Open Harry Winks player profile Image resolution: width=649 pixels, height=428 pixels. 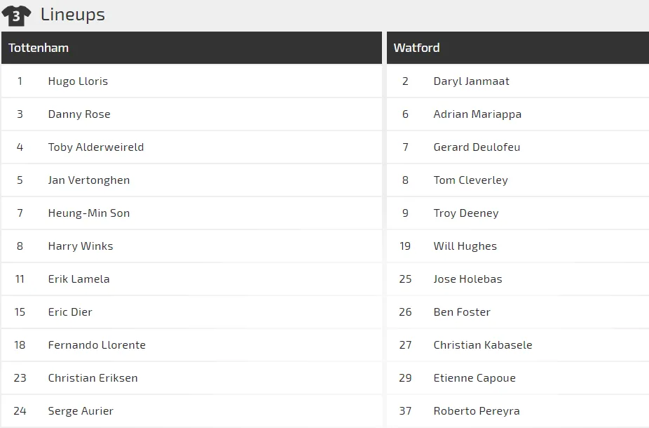pyautogui.click(x=81, y=246)
